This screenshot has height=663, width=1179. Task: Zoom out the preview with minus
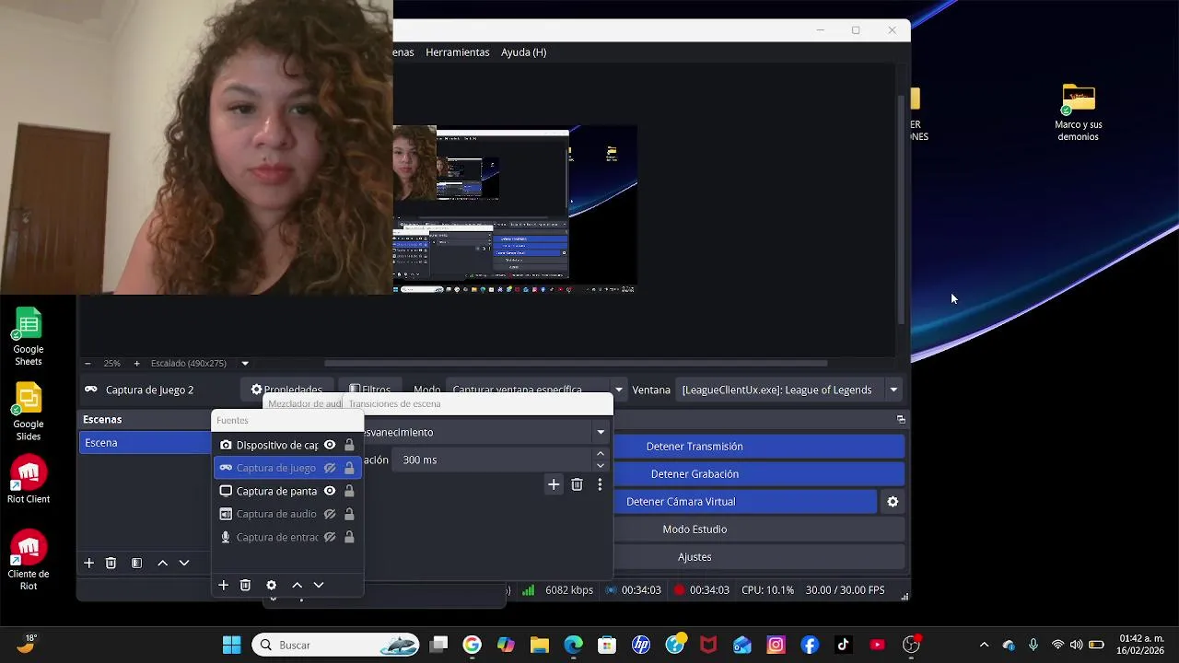pos(88,364)
